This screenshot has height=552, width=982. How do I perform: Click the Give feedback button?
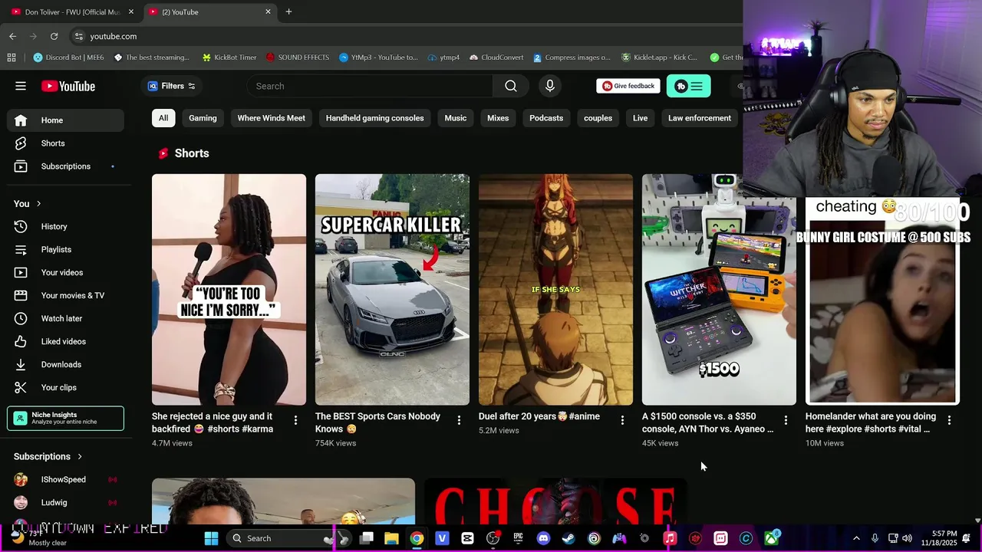point(628,86)
